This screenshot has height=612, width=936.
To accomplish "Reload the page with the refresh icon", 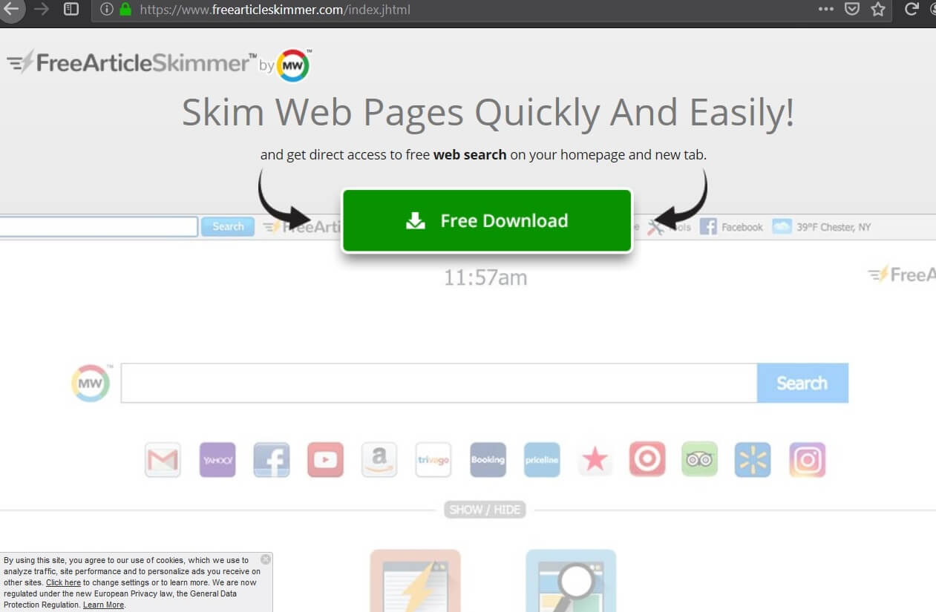I will click(912, 10).
